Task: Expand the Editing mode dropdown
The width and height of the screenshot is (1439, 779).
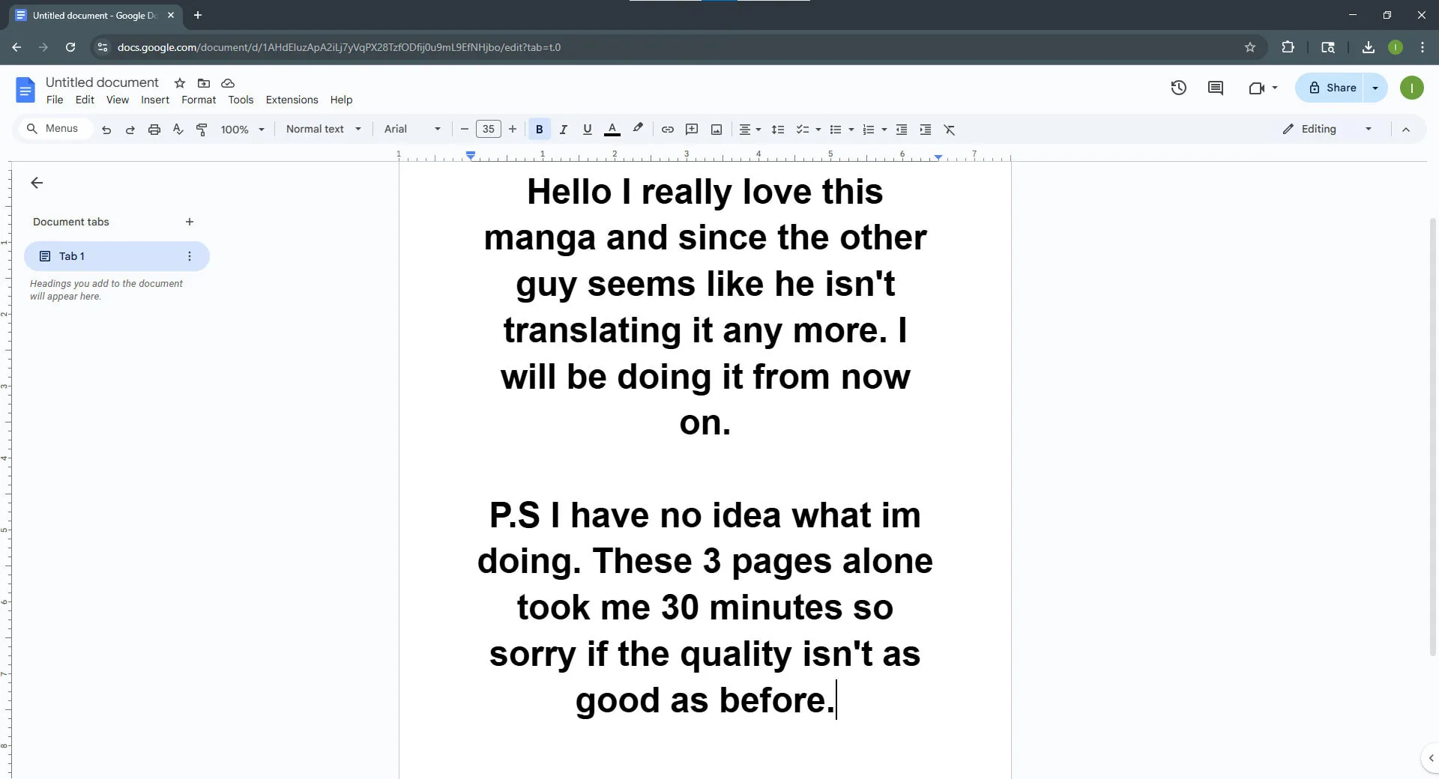Action: coord(1328,129)
